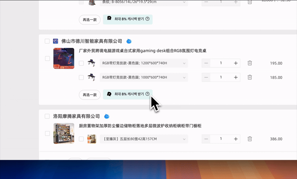Check the 1200*600*740H desk variant checkbox
The height and width of the screenshot is (179, 297).
click(81, 63)
